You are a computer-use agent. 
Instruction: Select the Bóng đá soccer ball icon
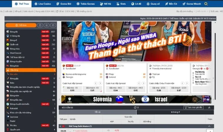pos(8,31)
